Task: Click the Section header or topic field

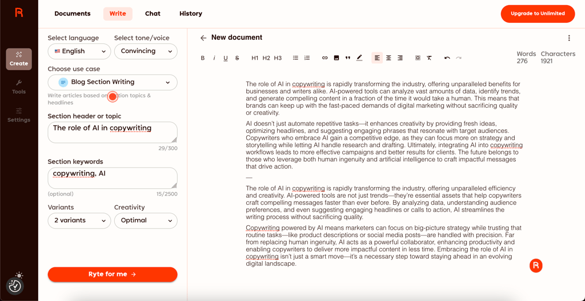Action: point(113,132)
